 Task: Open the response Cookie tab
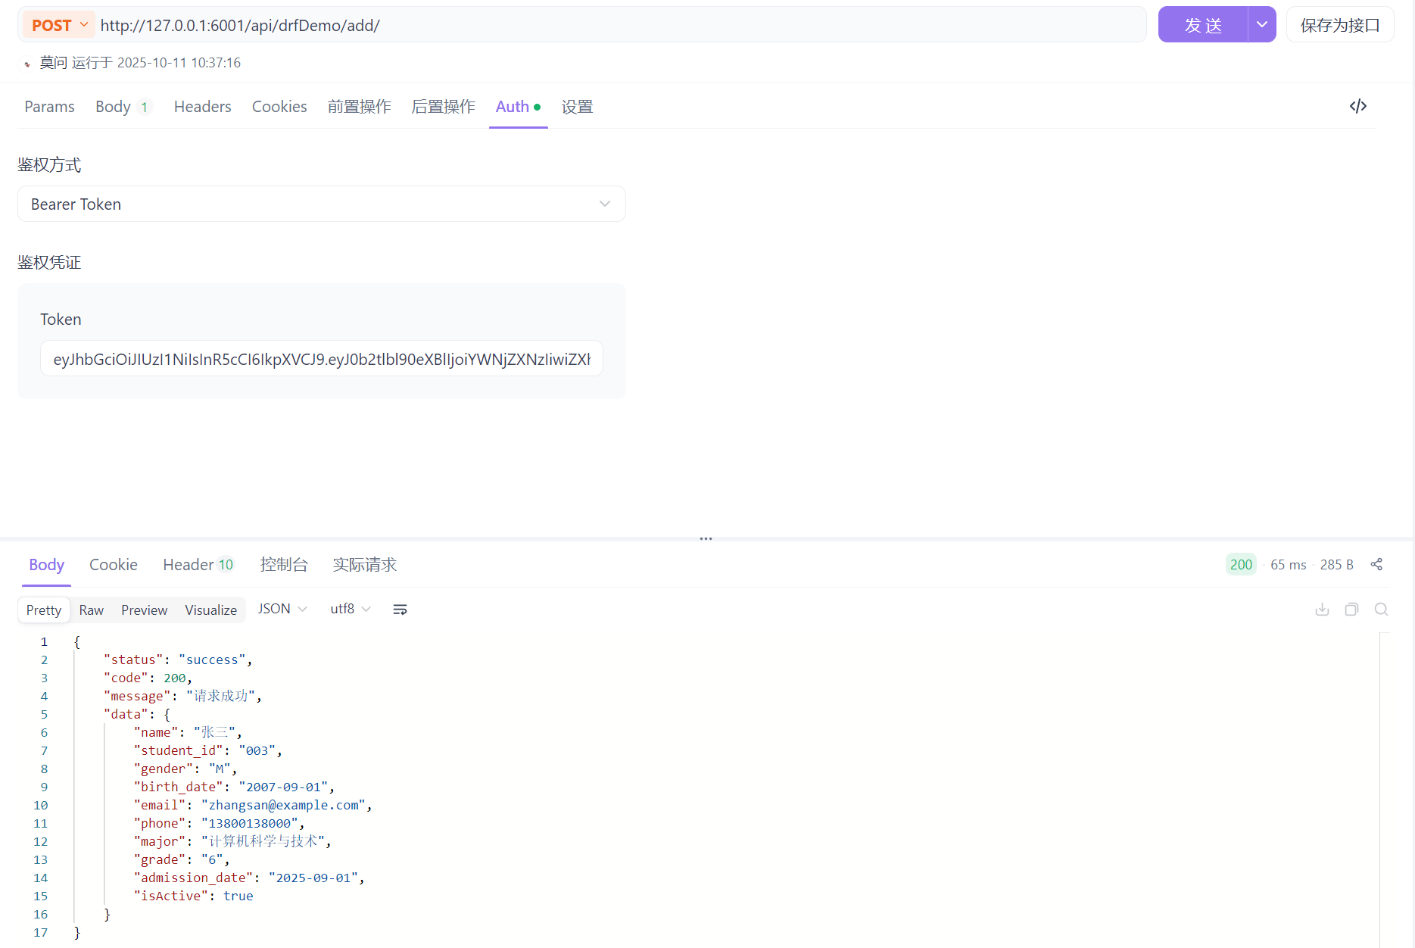pos(114,565)
